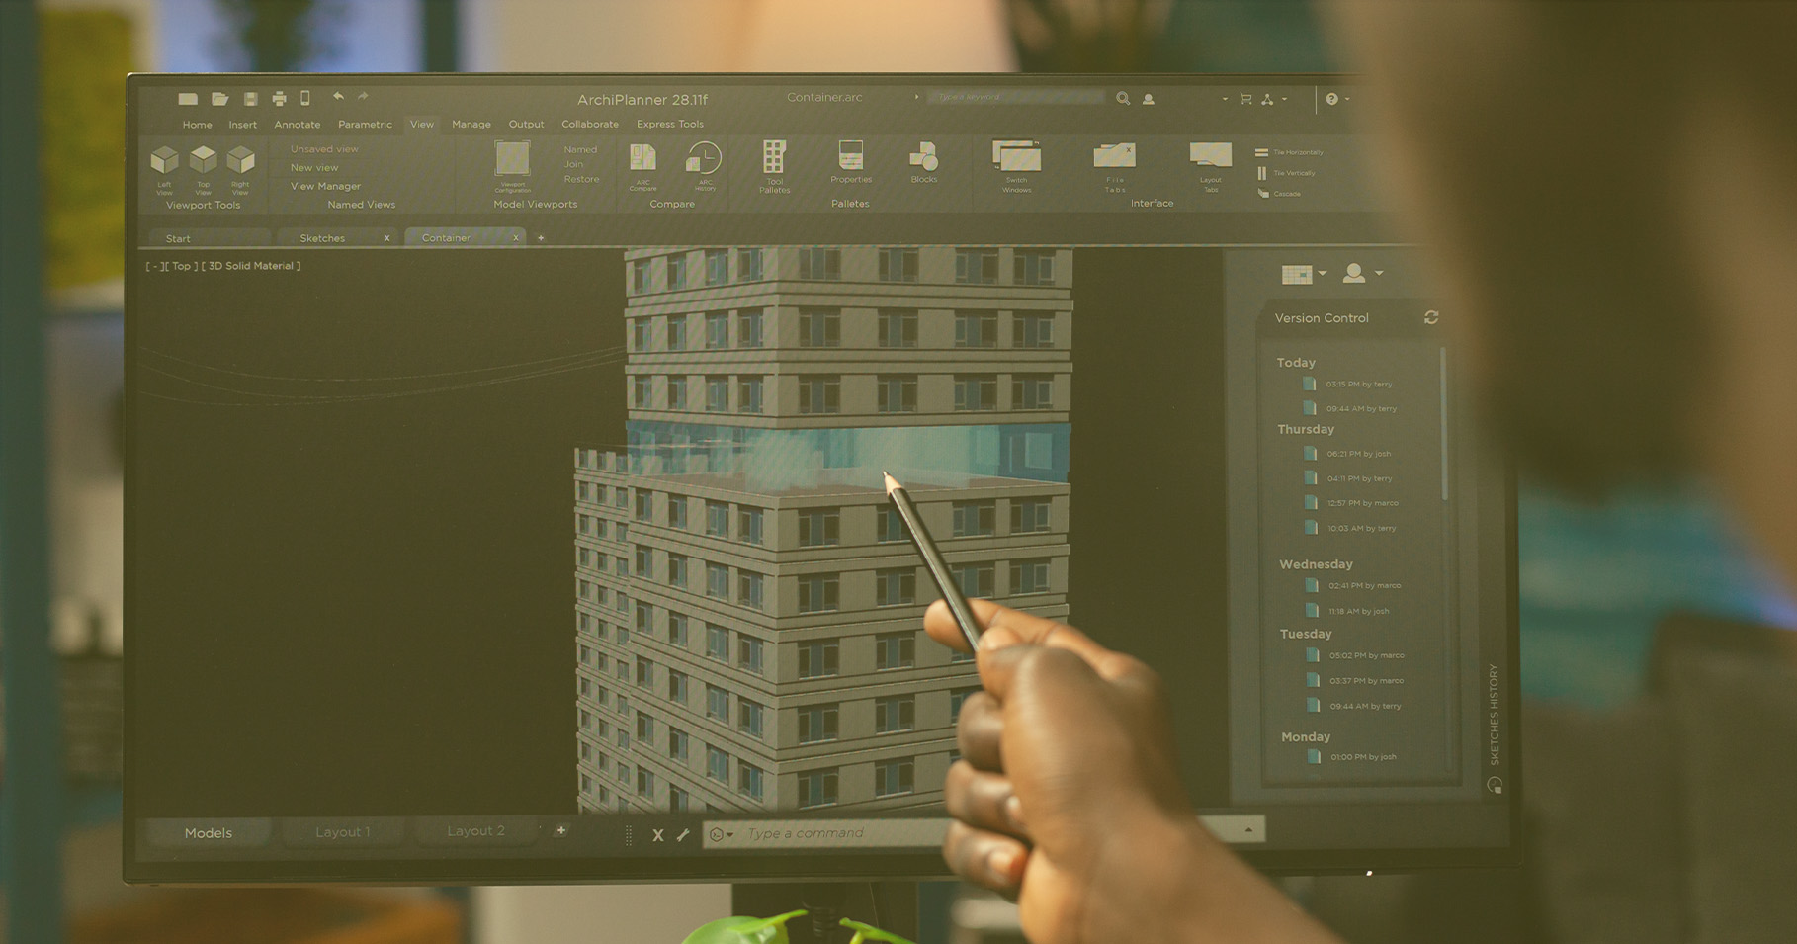Toggle File Tabs display
This screenshot has height=944, width=1797.
click(x=1115, y=167)
